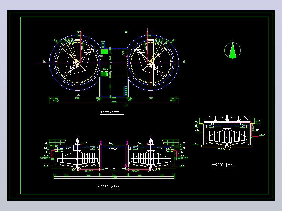Click the "??????????" plan view title

[x=110, y=112]
